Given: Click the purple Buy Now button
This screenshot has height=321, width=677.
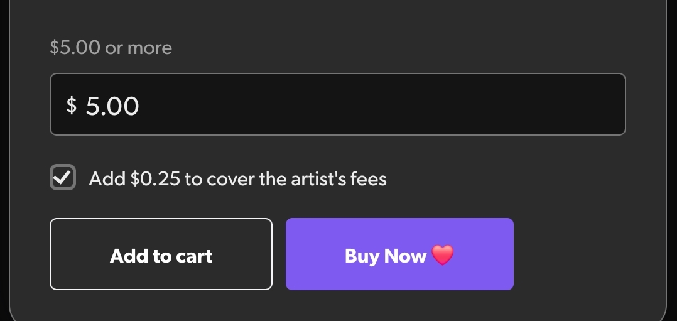Looking at the screenshot, I should point(399,254).
